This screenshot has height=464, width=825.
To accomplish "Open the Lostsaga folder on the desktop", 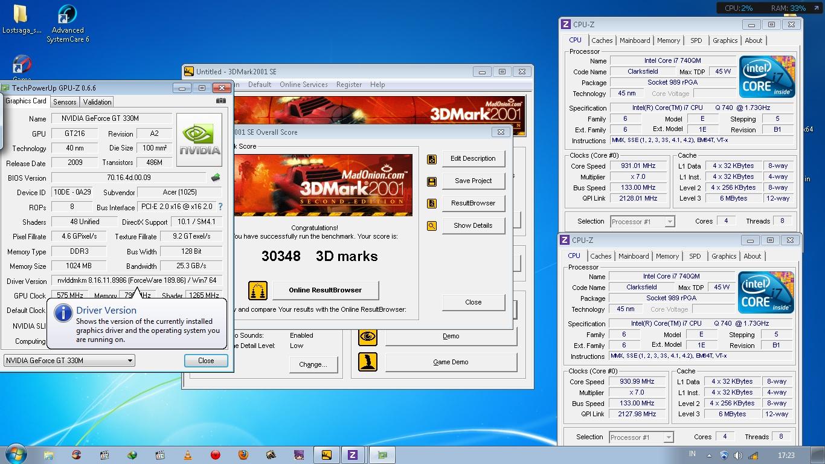I will (x=21, y=20).
